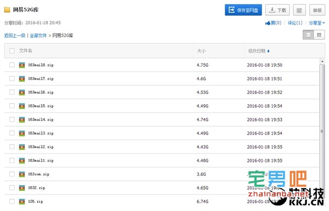Viewport: 329px width, 211px height.
Task: Click the file list scrollbar thumb
Action: pyautogui.click(x=322, y=131)
